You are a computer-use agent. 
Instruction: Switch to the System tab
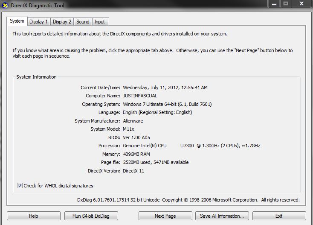[17, 21]
